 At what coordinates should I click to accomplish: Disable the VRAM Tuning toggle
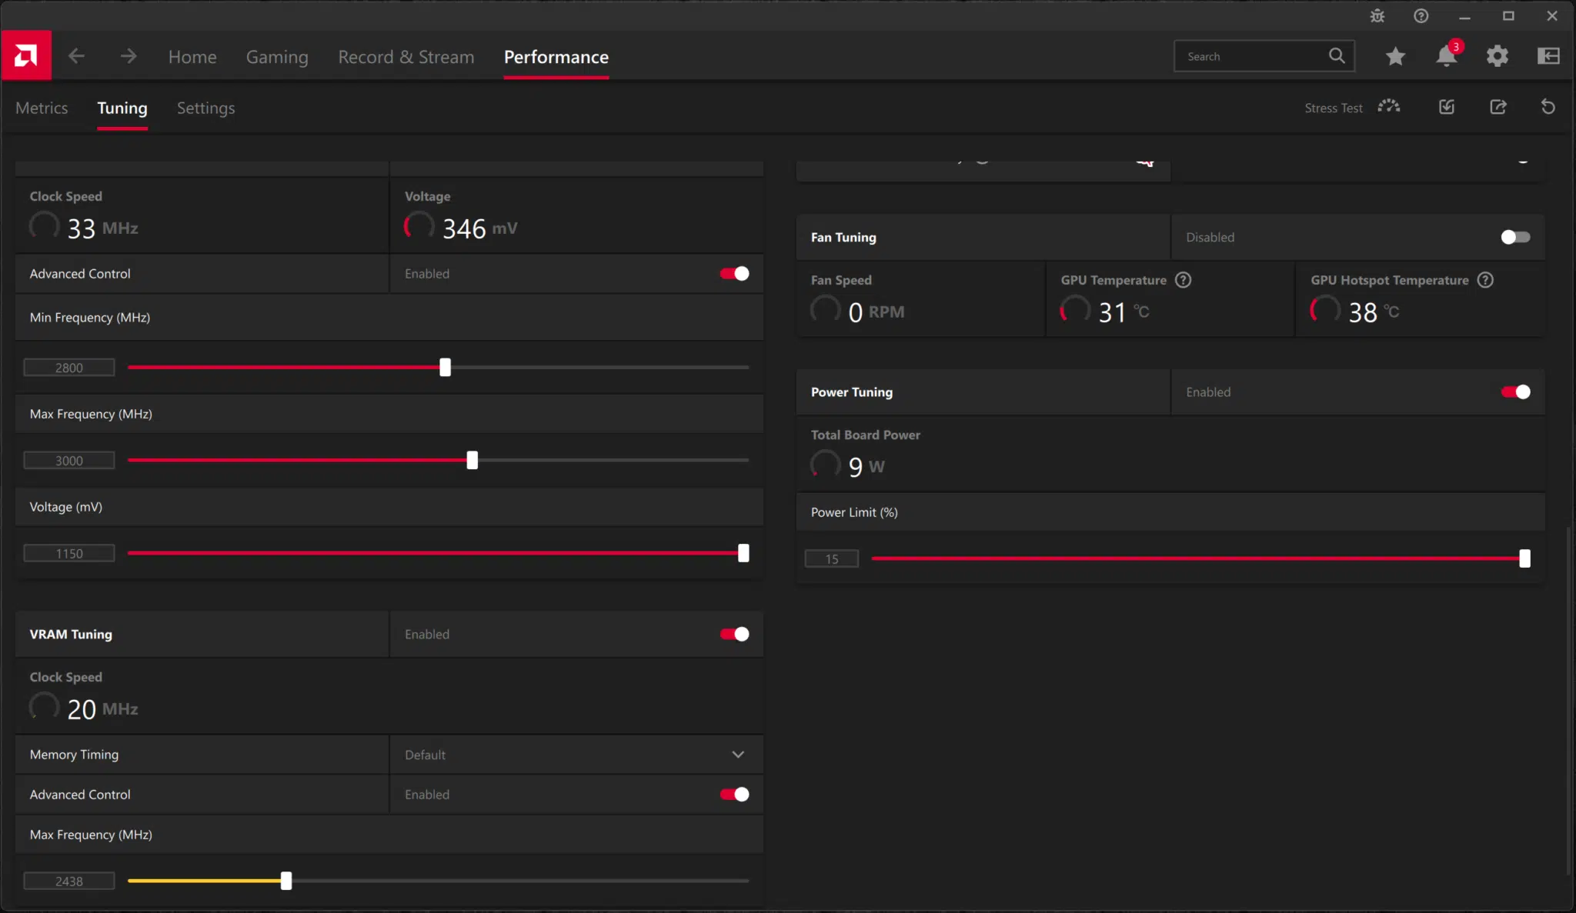click(x=735, y=635)
